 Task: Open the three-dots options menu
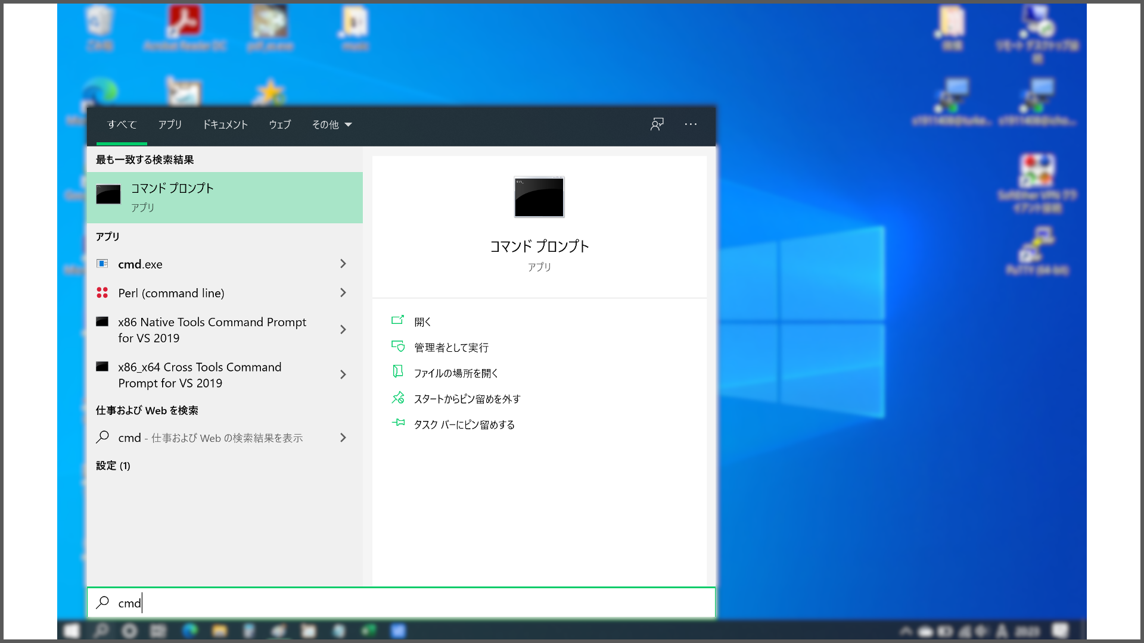(x=691, y=124)
